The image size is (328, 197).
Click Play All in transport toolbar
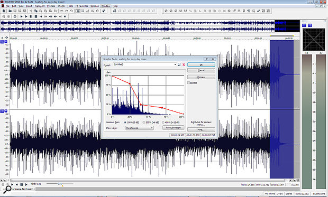tap(21, 16)
